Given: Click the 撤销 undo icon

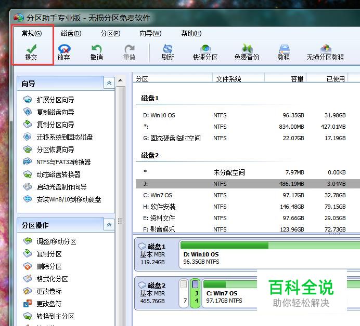Looking at the screenshot, I should coord(96,49).
